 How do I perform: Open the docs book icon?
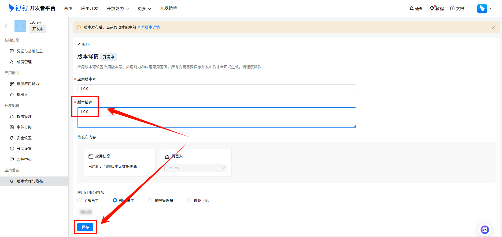(x=452, y=9)
